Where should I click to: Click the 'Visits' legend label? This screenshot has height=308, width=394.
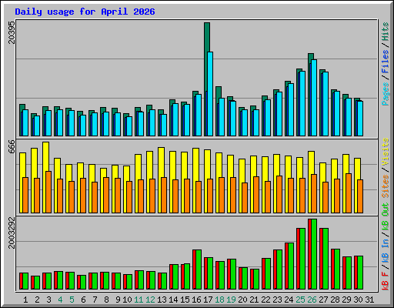click(386, 152)
